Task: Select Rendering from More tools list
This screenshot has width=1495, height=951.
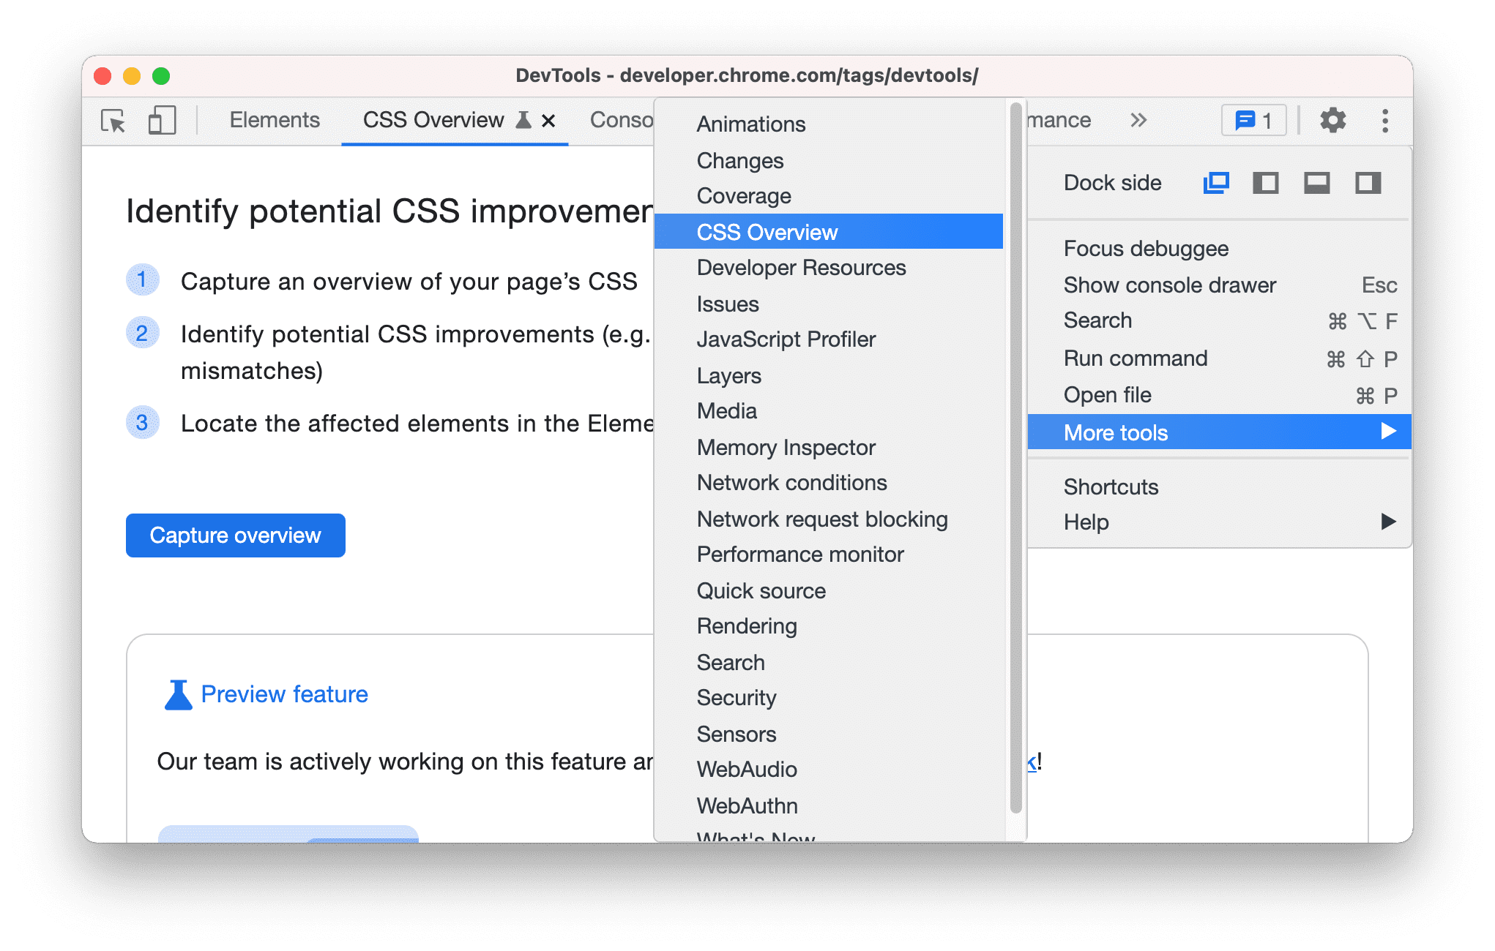Action: 748,628
